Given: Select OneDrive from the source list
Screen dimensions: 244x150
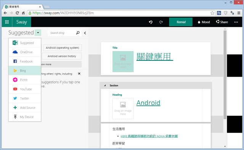Looking at the screenshot, I should tap(25, 52).
